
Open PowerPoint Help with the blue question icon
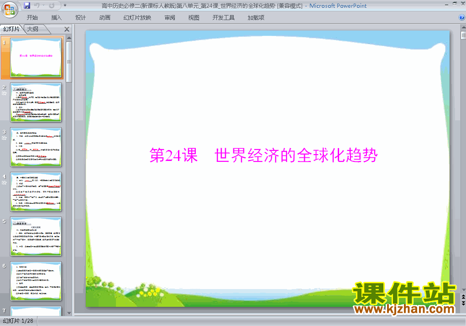462,17
